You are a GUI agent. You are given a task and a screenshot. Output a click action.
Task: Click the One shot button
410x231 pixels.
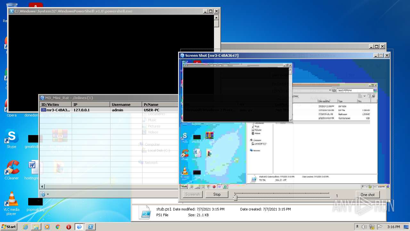point(368,194)
